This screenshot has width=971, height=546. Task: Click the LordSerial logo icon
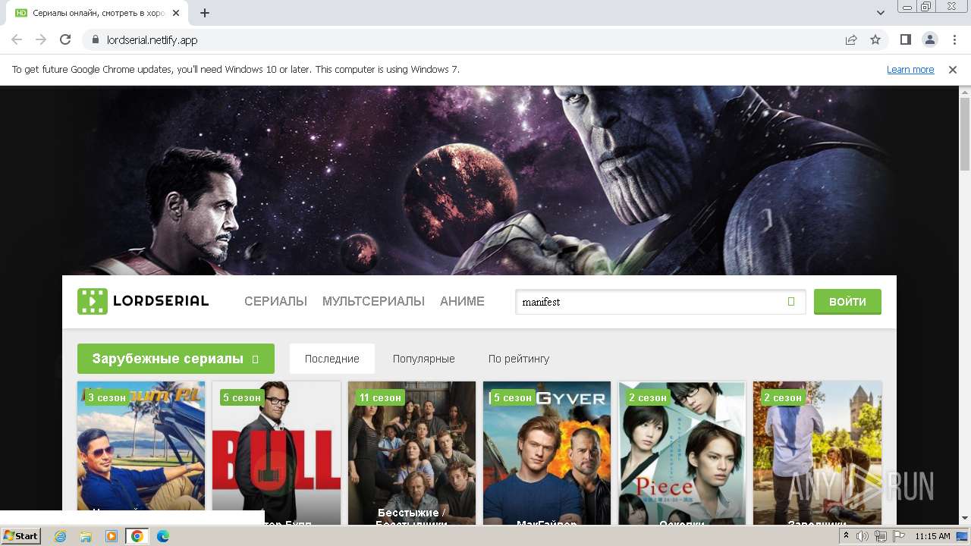[x=93, y=301]
